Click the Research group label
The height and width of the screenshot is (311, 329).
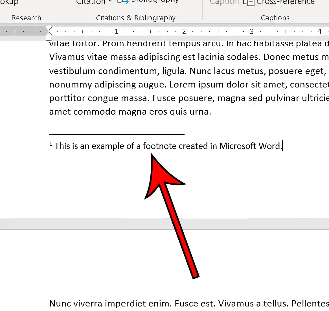point(26,18)
